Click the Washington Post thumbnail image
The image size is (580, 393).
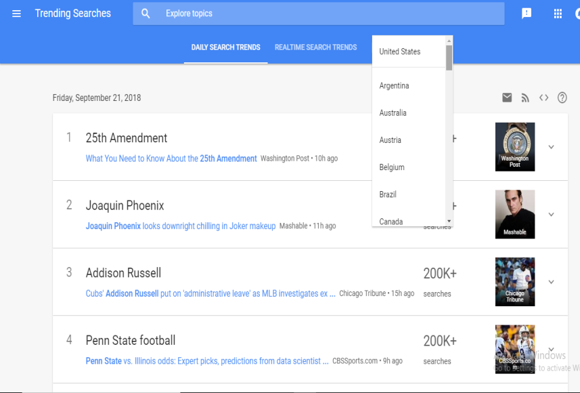(x=515, y=147)
